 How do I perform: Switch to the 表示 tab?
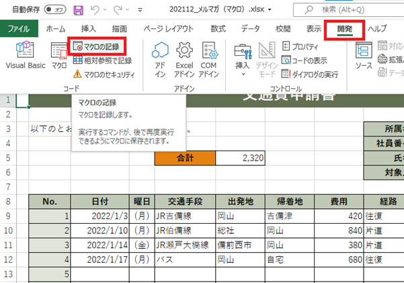[x=313, y=29]
